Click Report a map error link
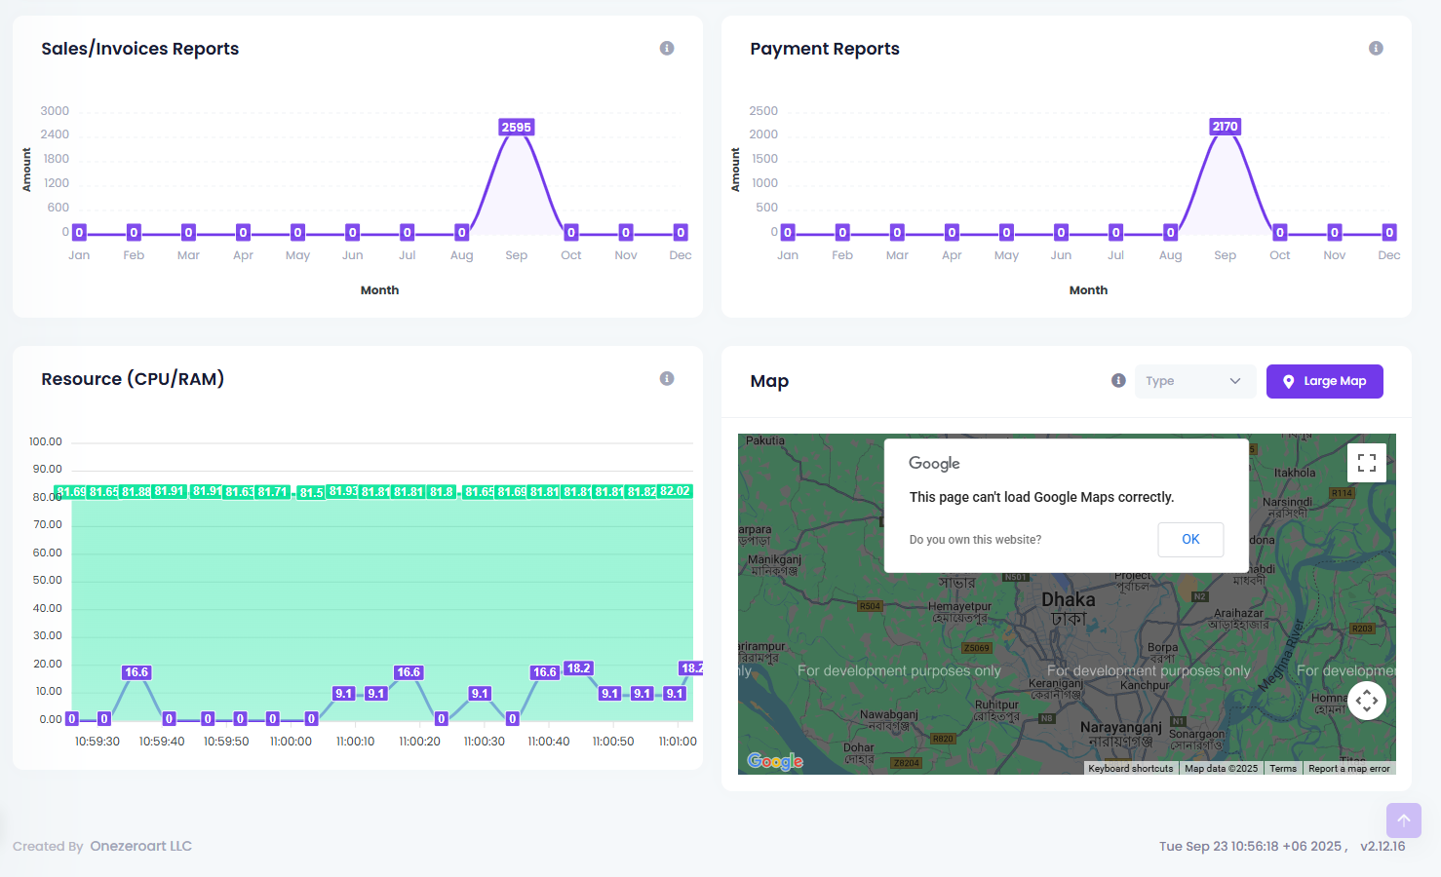This screenshot has width=1441, height=877. pyautogui.click(x=1348, y=769)
